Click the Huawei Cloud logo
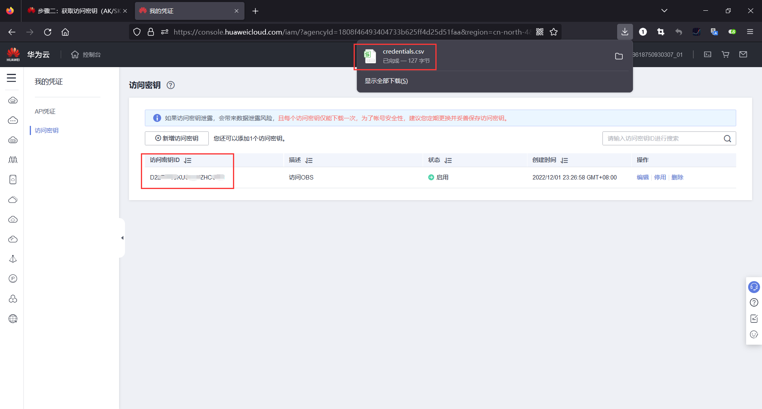762x409 pixels. tap(13, 54)
